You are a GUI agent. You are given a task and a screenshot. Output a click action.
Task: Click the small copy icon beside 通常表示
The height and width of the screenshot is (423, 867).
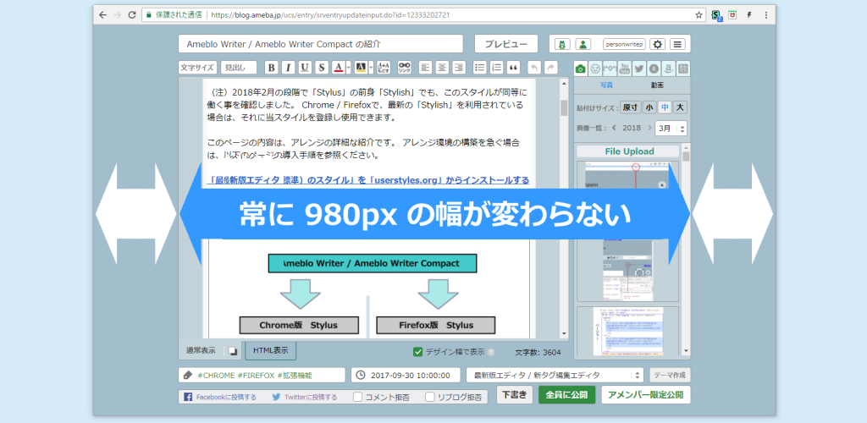(x=234, y=350)
